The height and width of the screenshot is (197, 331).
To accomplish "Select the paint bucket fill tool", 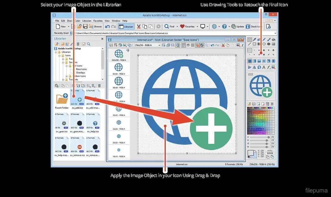I will pos(273,39).
